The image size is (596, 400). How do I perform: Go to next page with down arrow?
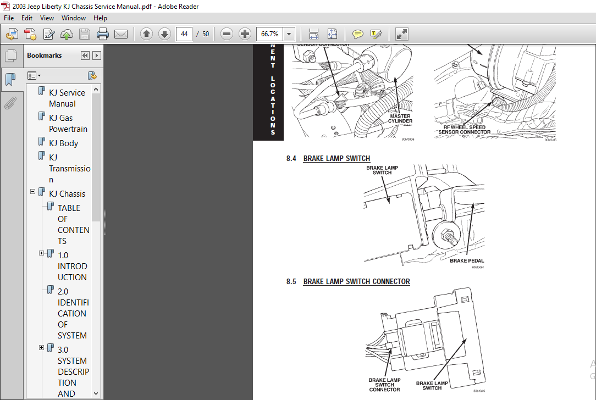[164, 34]
